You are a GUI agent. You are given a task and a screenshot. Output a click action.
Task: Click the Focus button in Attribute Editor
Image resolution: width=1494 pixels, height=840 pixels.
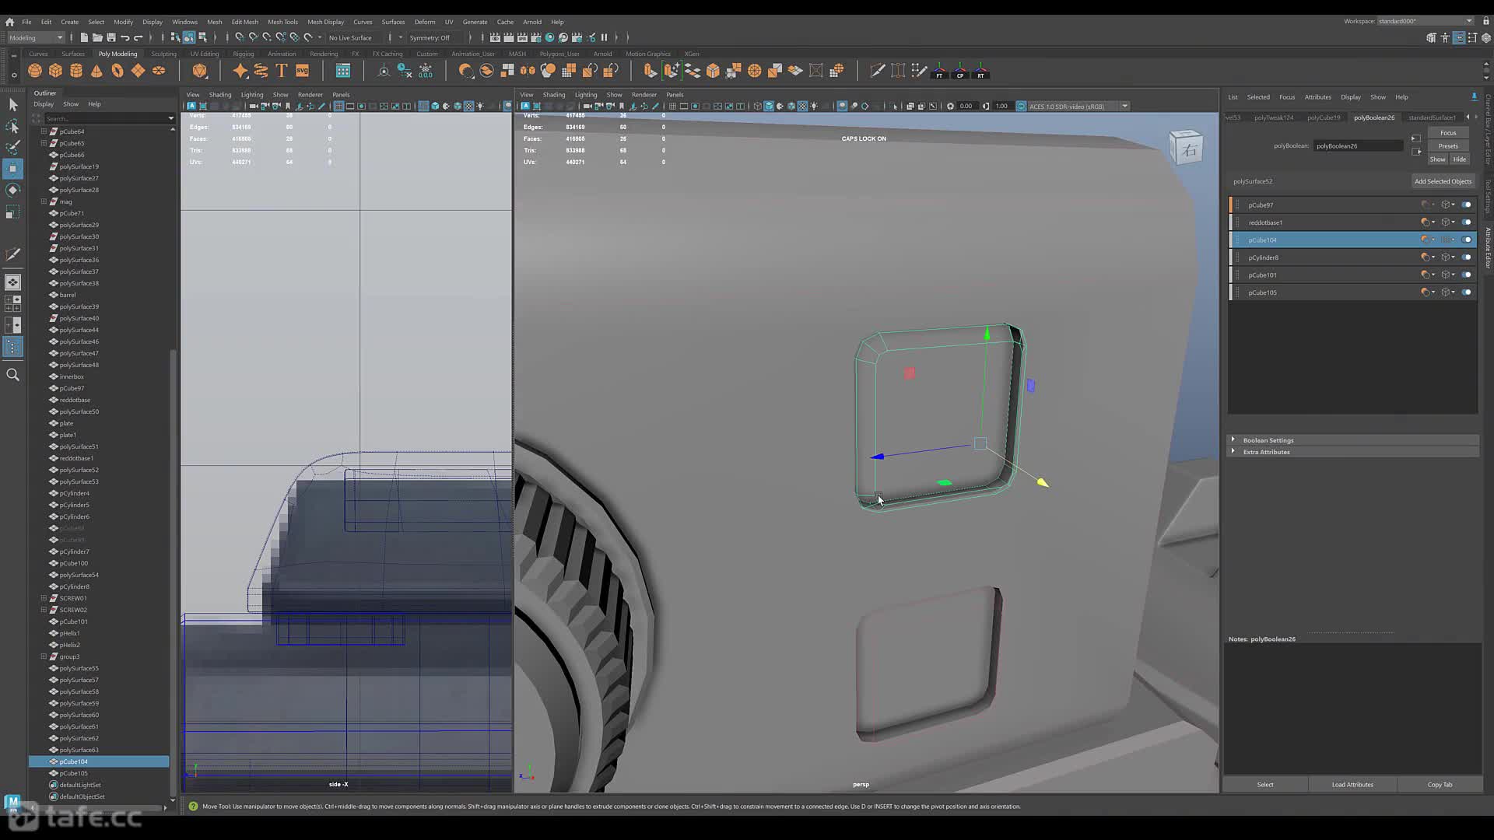pyautogui.click(x=1448, y=133)
